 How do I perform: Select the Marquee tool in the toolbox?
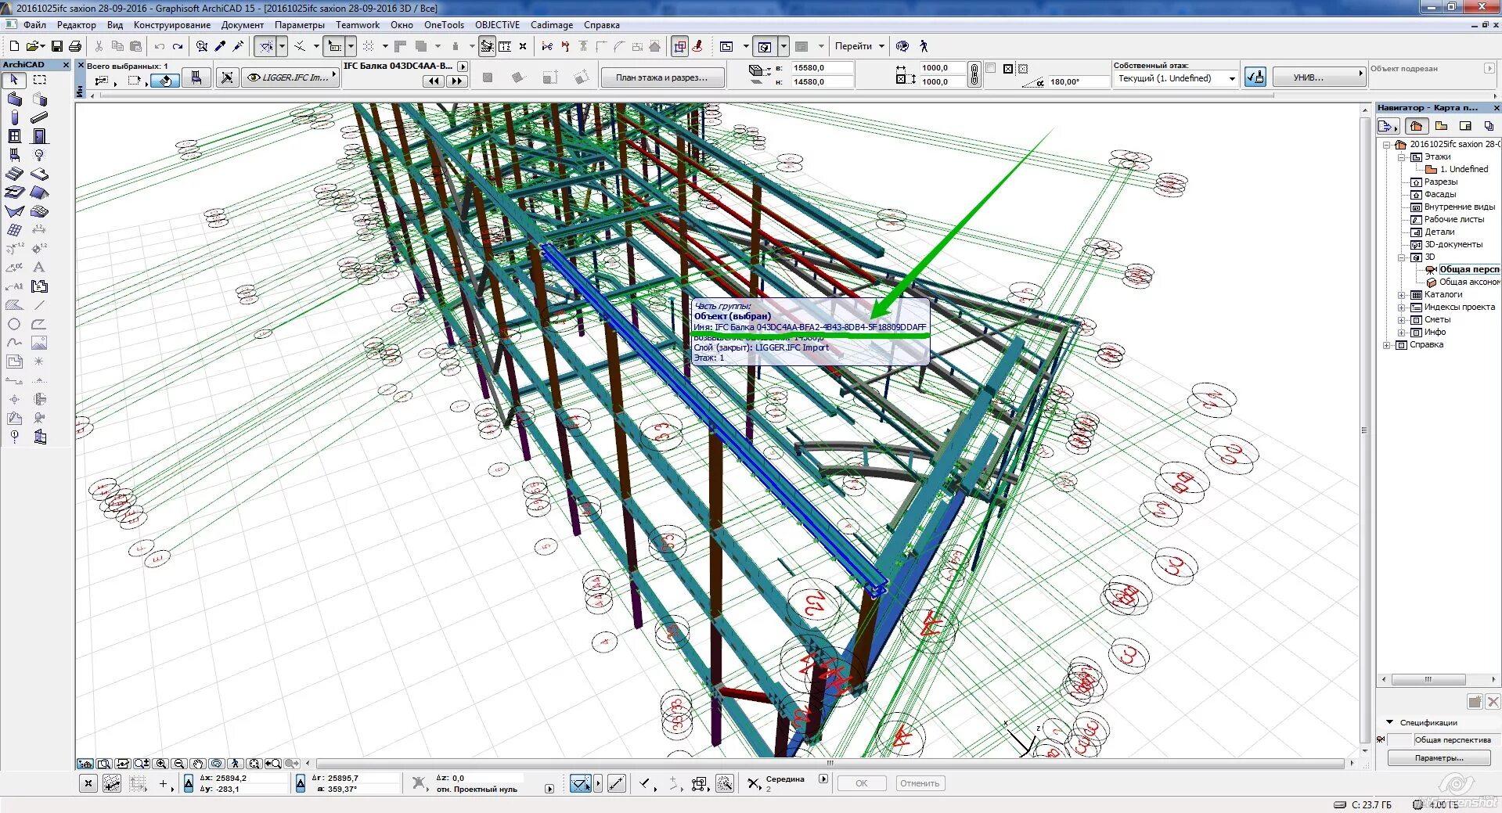point(39,80)
